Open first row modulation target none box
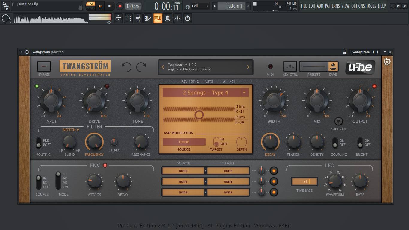Image resolution: width=409 pixels, height=230 pixels. tap(228, 171)
